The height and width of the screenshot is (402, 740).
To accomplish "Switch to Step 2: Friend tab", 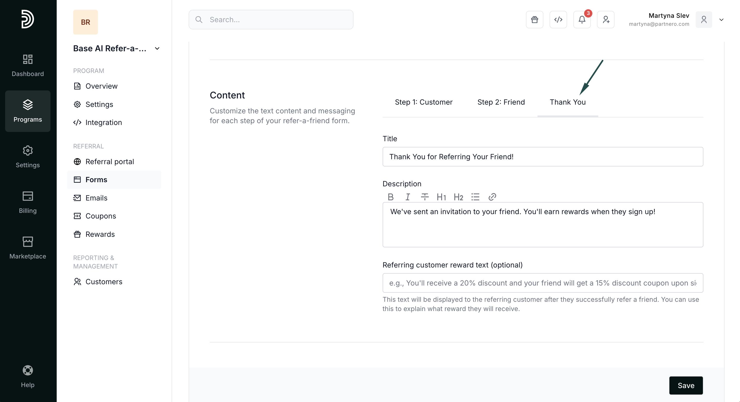I will coord(501,102).
